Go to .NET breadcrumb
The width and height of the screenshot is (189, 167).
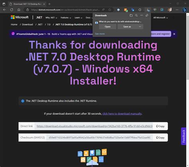point(40,24)
